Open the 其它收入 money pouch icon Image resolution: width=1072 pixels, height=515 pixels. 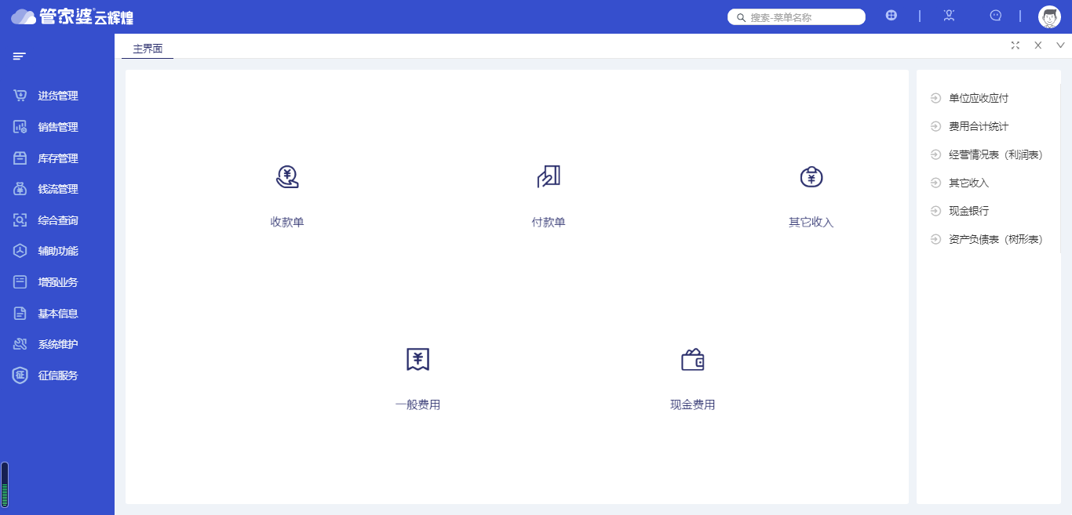coord(811,177)
